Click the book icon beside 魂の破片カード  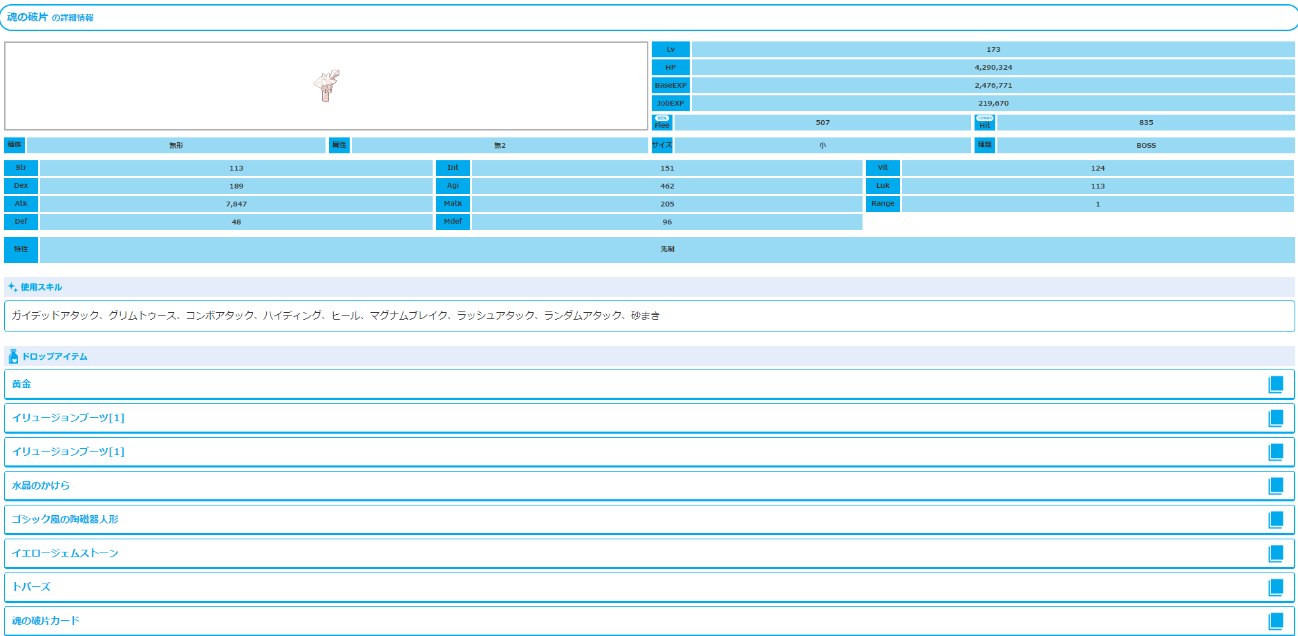coord(1276,621)
